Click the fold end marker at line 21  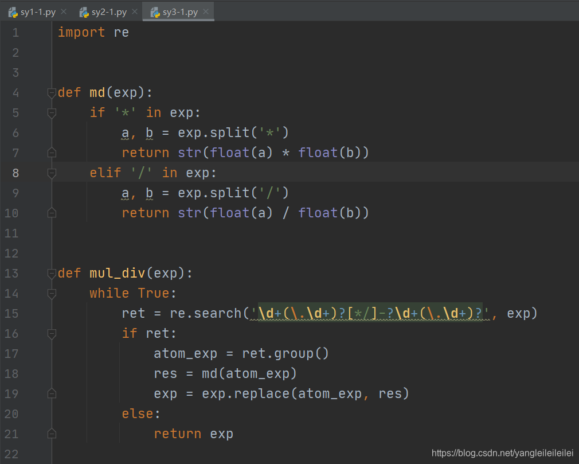click(52, 434)
